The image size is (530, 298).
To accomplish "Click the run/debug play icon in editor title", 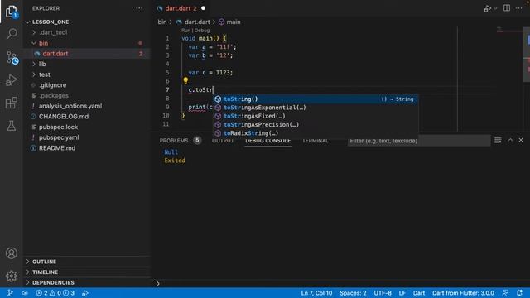I will (x=488, y=8).
